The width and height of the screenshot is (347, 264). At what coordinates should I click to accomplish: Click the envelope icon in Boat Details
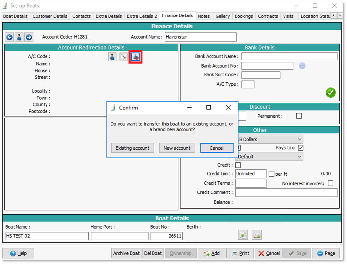coord(257,235)
